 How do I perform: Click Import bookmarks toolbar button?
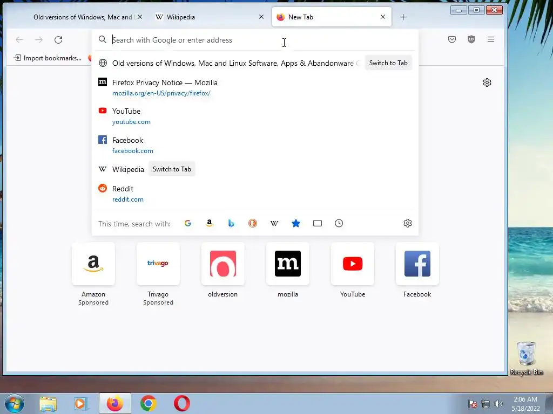tap(48, 58)
